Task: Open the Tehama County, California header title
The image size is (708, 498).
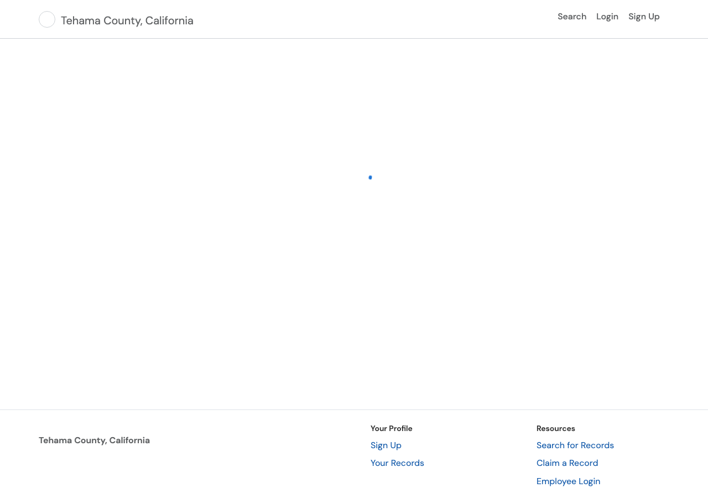Action: (127, 20)
